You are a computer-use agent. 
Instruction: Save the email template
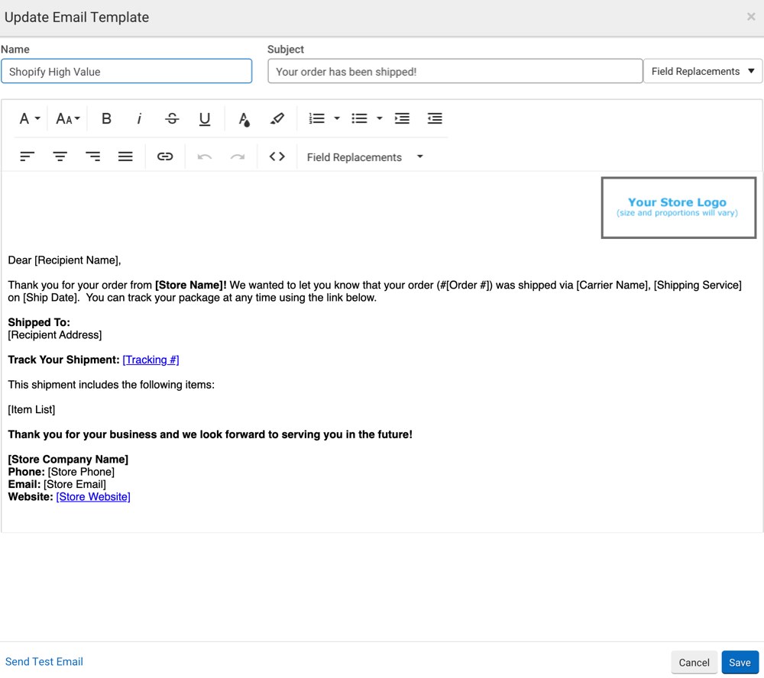point(740,663)
